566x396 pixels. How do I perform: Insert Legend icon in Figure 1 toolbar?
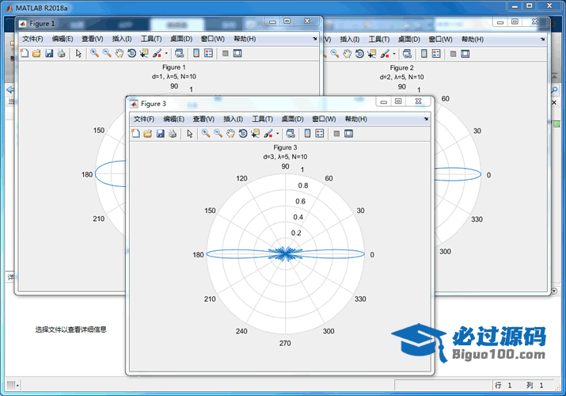pos(209,53)
